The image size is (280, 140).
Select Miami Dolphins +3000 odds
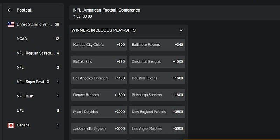pos(99,112)
